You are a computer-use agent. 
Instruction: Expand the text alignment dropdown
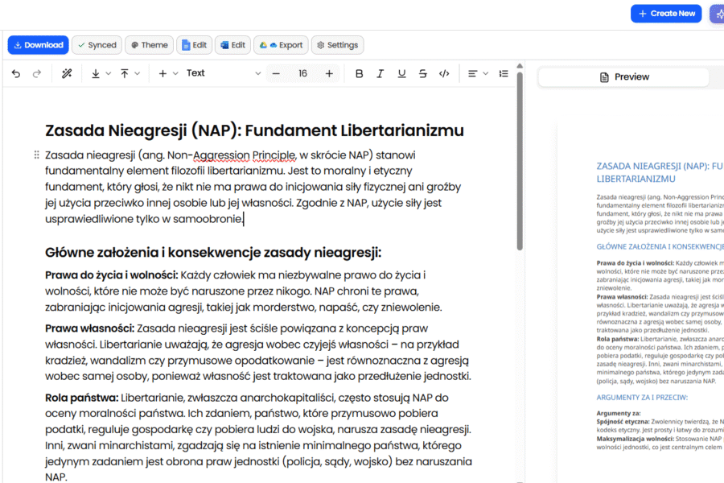click(478, 73)
